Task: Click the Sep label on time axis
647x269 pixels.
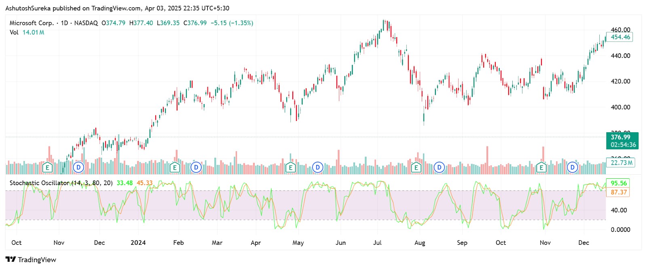Action: pyautogui.click(x=462, y=243)
